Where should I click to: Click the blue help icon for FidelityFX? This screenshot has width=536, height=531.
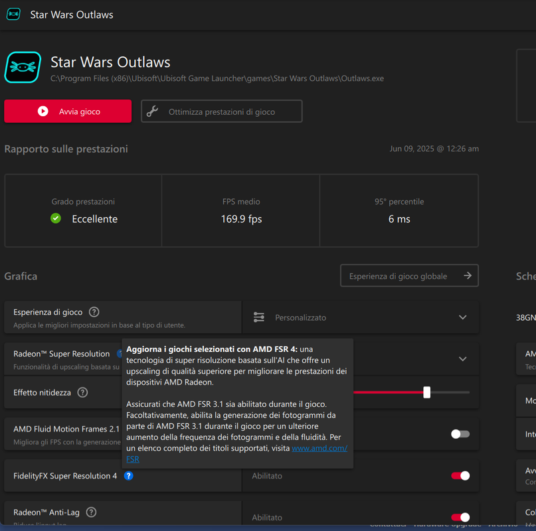pyautogui.click(x=129, y=476)
